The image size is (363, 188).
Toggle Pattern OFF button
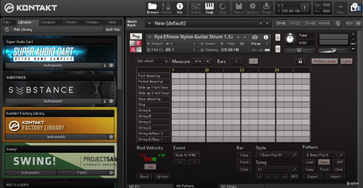click(340, 162)
